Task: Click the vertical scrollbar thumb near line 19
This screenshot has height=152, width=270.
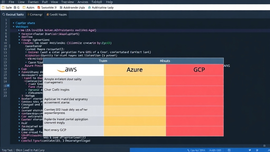Action: click(x=10, y=46)
